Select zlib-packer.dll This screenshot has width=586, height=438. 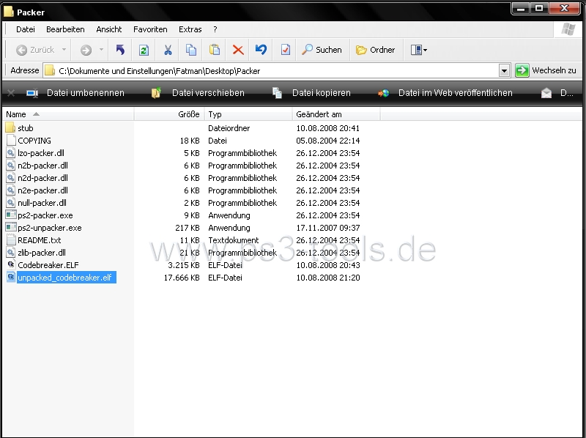pyautogui.click(x=42, y=253)
